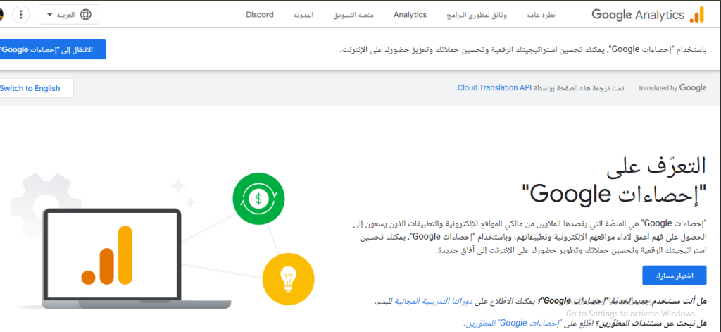Viewport: 721px width, 332px height.
Task: Open the Cloud Translation API link
Action: pos(494,87)
